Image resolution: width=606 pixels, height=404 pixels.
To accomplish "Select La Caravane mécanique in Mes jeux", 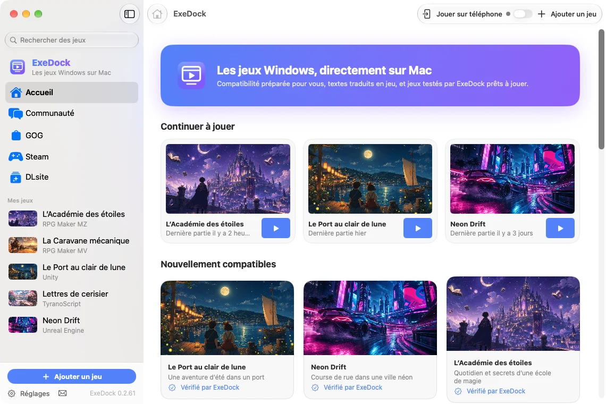I will click(72, 246).
